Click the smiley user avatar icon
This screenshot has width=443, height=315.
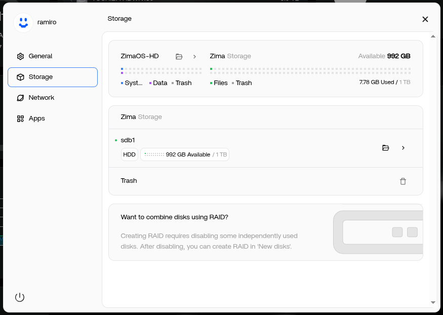point(23,23)
